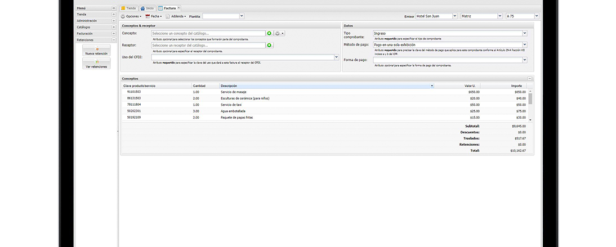Collapse the Conceptos grid panel
This screenshot has width=616, height=247.
pyautogui.click(x=529, y=79)
